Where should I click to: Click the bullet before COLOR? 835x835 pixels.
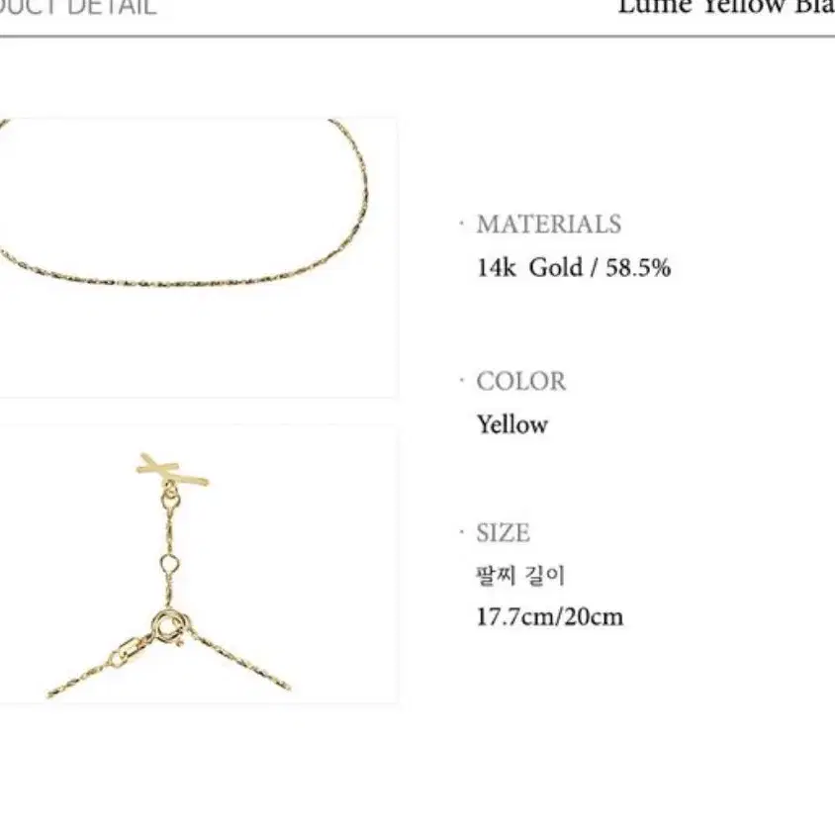coord(462,380)
